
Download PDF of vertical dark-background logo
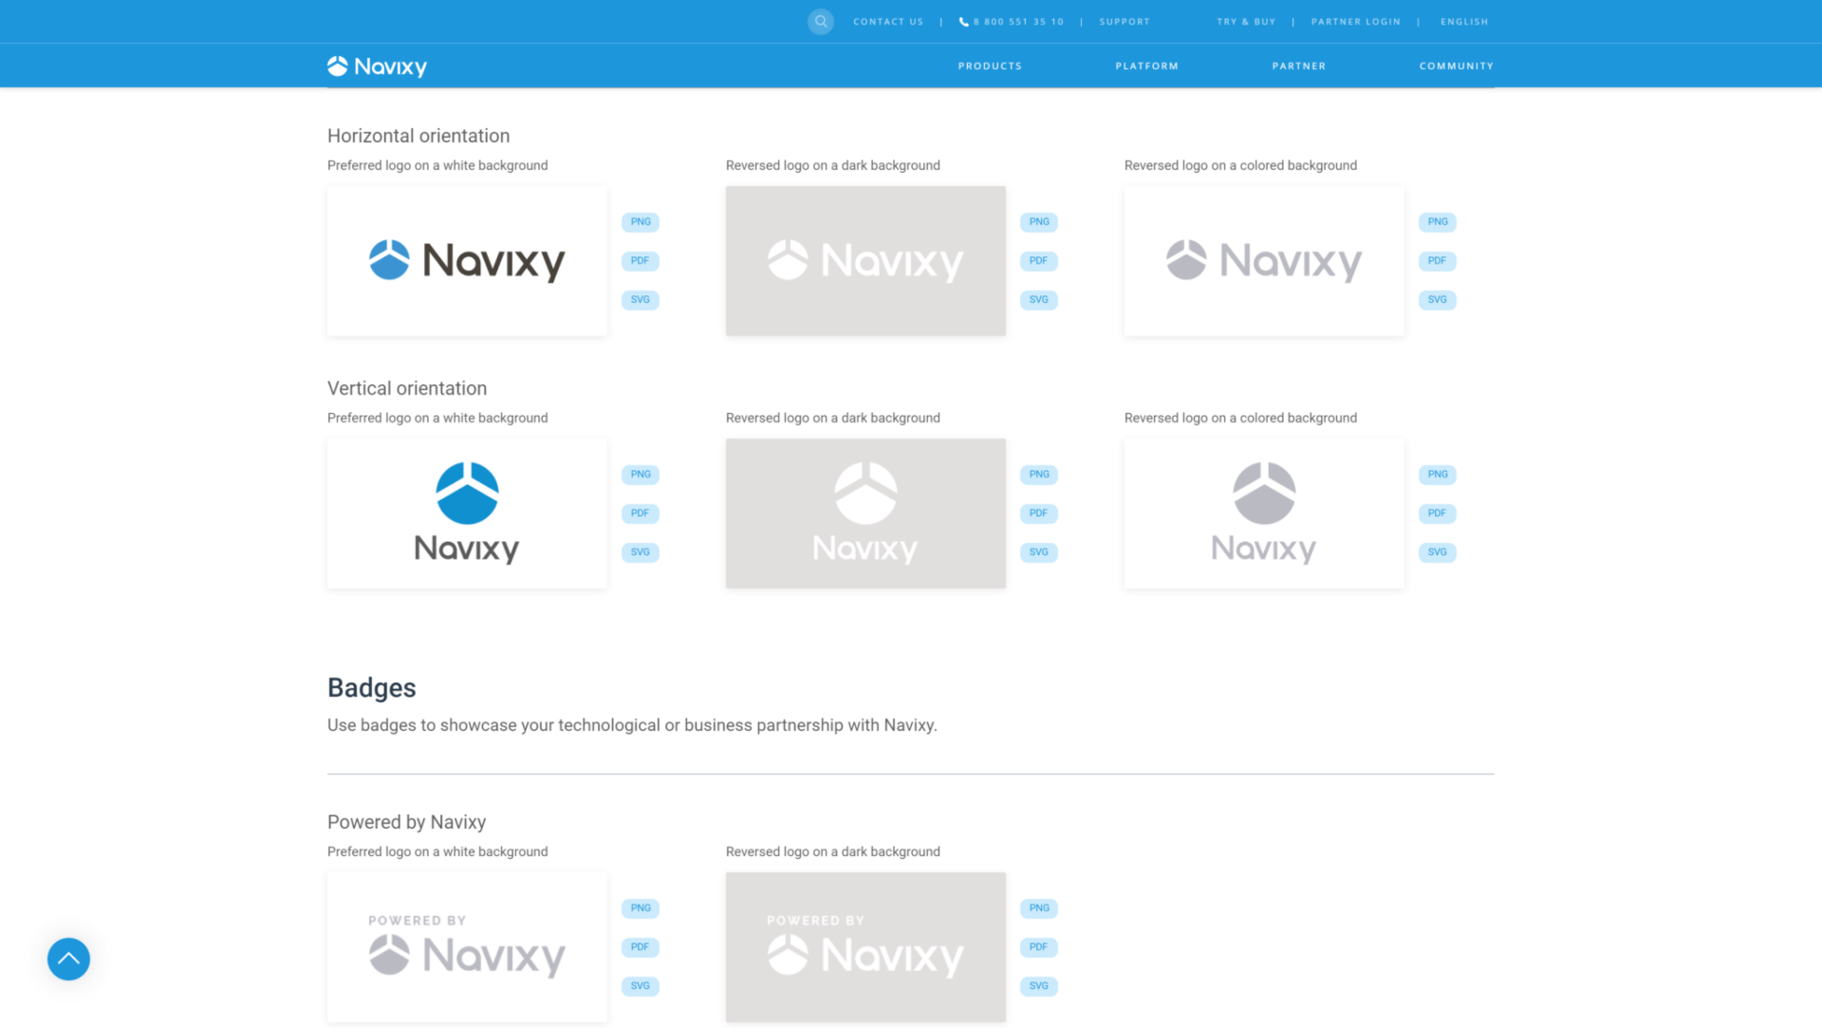click(1039, 514)
